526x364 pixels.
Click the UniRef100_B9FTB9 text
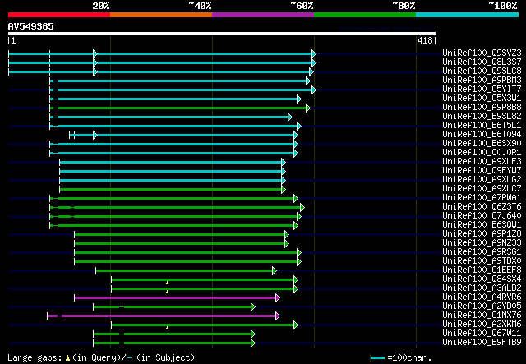(x=482, y=343)
